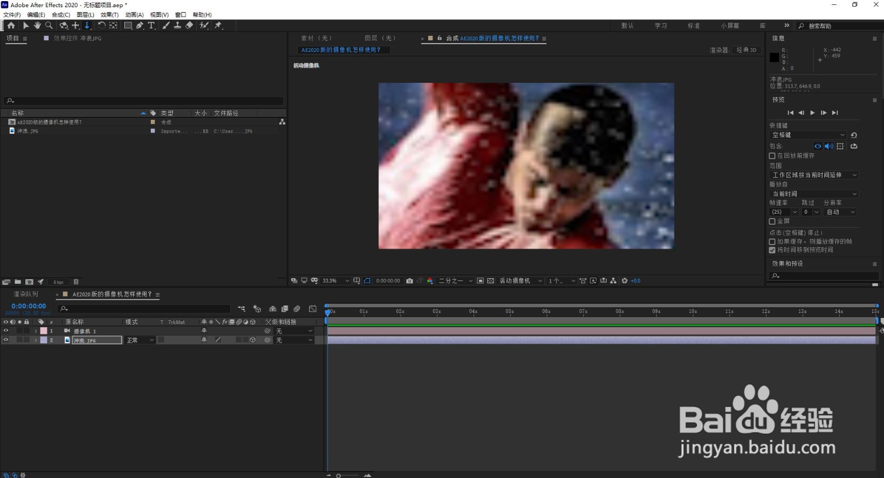Select the Rotation tool
The width and height of the screenshot is (884, 478).
coord(102,25)
